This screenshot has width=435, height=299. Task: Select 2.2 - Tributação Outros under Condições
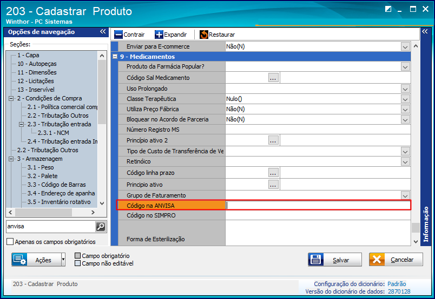coord(58,115)
